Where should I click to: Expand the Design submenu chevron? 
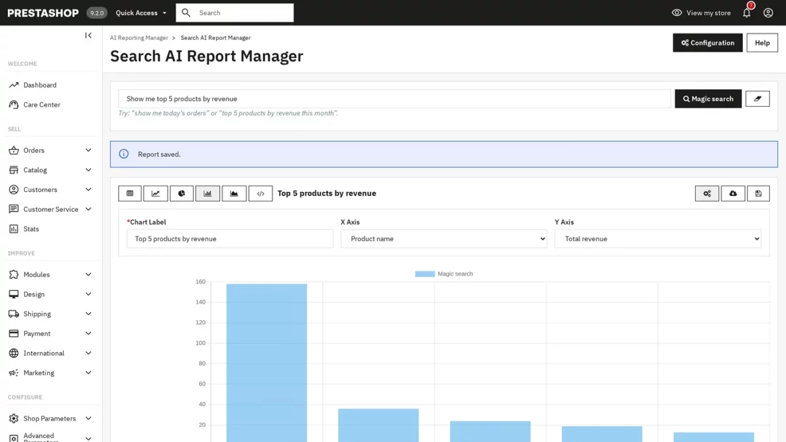coord(88,295)
